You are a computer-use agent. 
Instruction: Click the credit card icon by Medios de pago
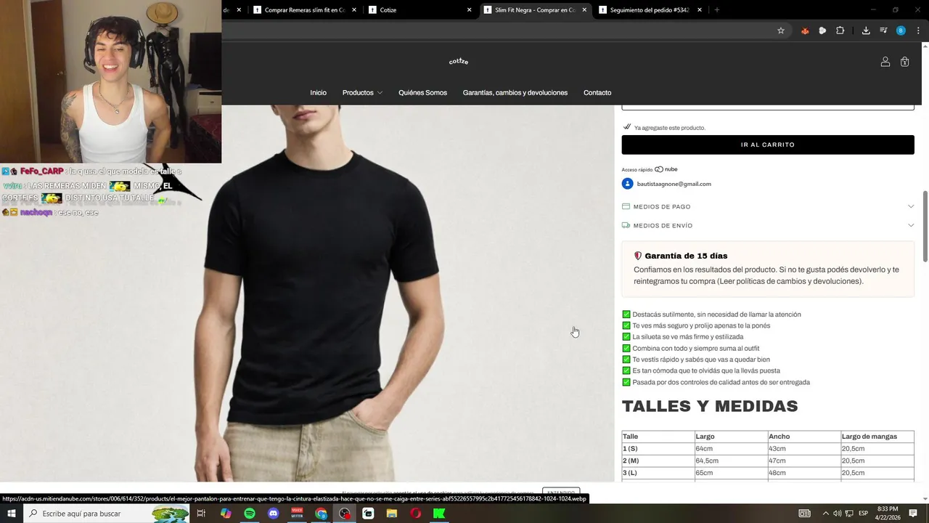[x=626, y=206]
